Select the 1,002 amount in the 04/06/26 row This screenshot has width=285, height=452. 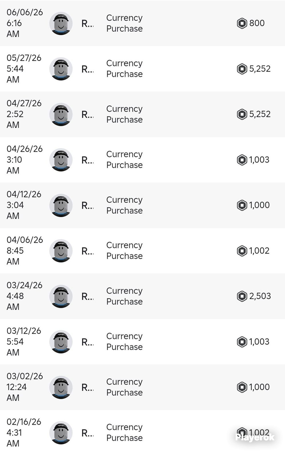pyautogui.click(x=259, y=251)
